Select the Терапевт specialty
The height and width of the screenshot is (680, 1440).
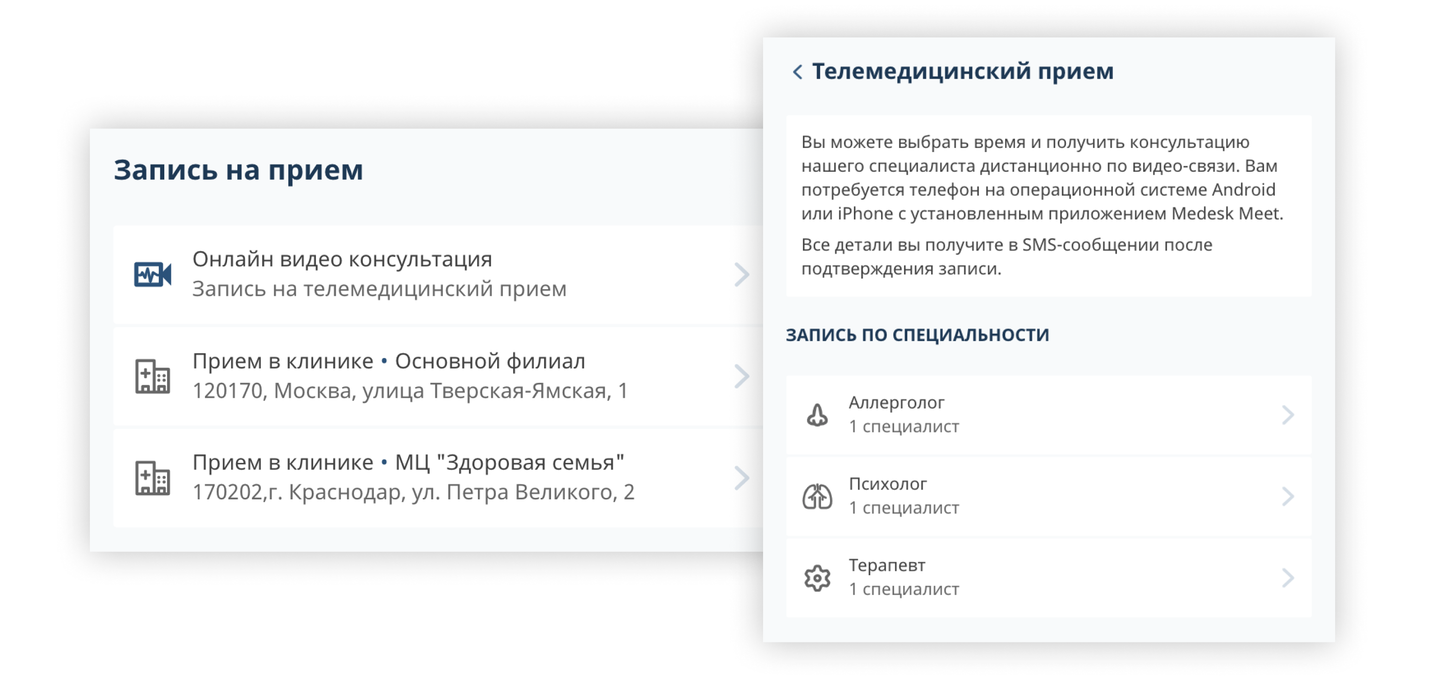click(x=1049, y=578)
